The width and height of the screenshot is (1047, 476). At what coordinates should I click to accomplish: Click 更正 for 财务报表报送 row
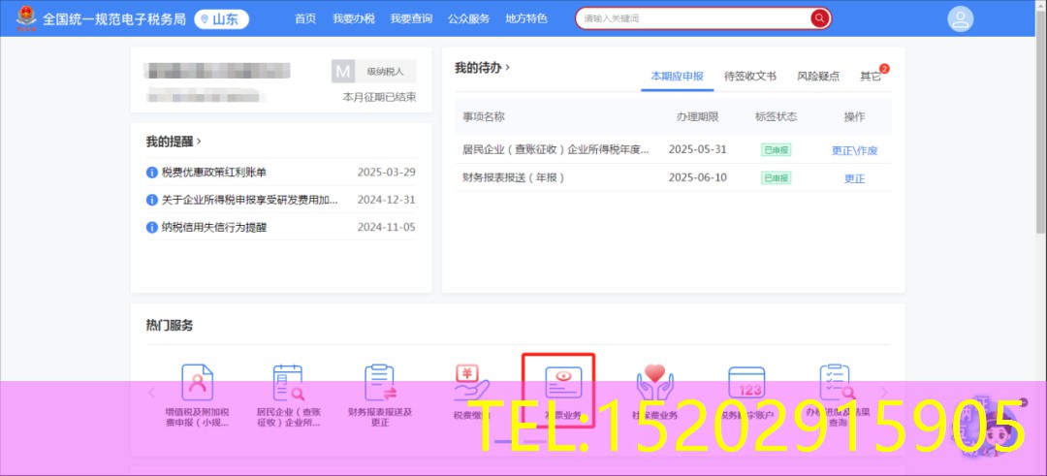coord(854,178)
